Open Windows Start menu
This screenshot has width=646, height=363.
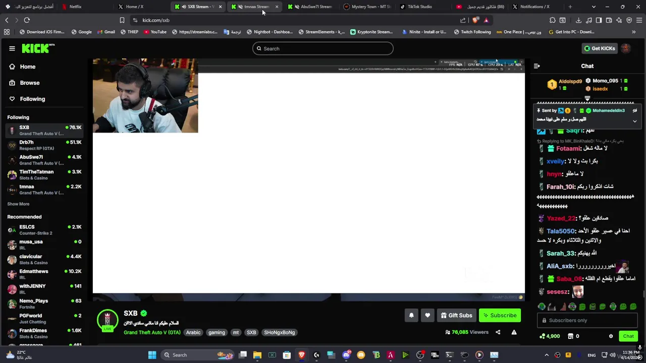152,355
